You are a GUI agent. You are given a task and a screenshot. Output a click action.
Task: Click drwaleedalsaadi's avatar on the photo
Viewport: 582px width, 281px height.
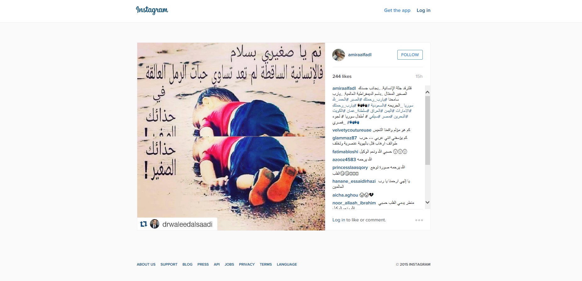click(155, 224)
